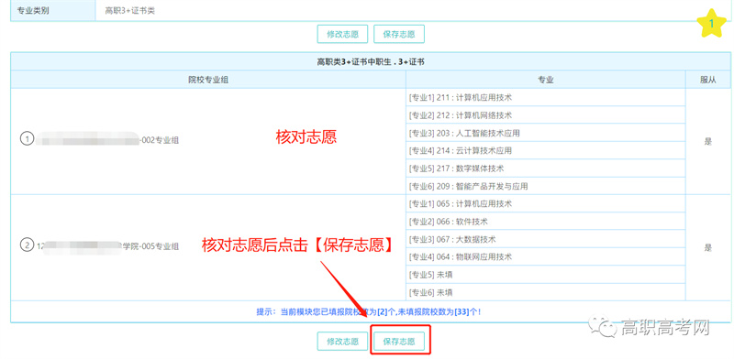
Task: Select row 064 : 物联网应用技术
Action: point(545,257)
